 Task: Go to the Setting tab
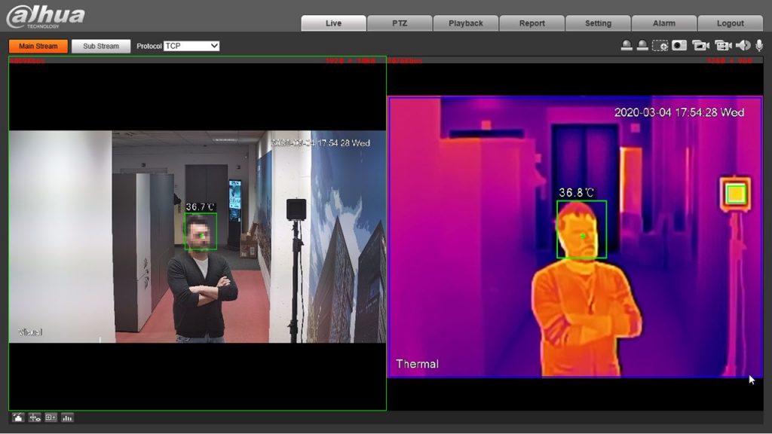pos(598,23)
